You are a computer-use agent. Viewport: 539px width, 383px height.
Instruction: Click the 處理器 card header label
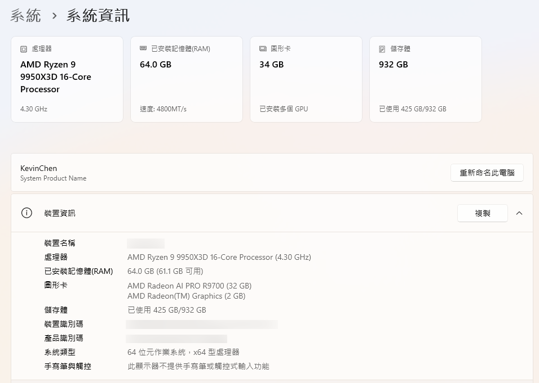coord(42,49)
